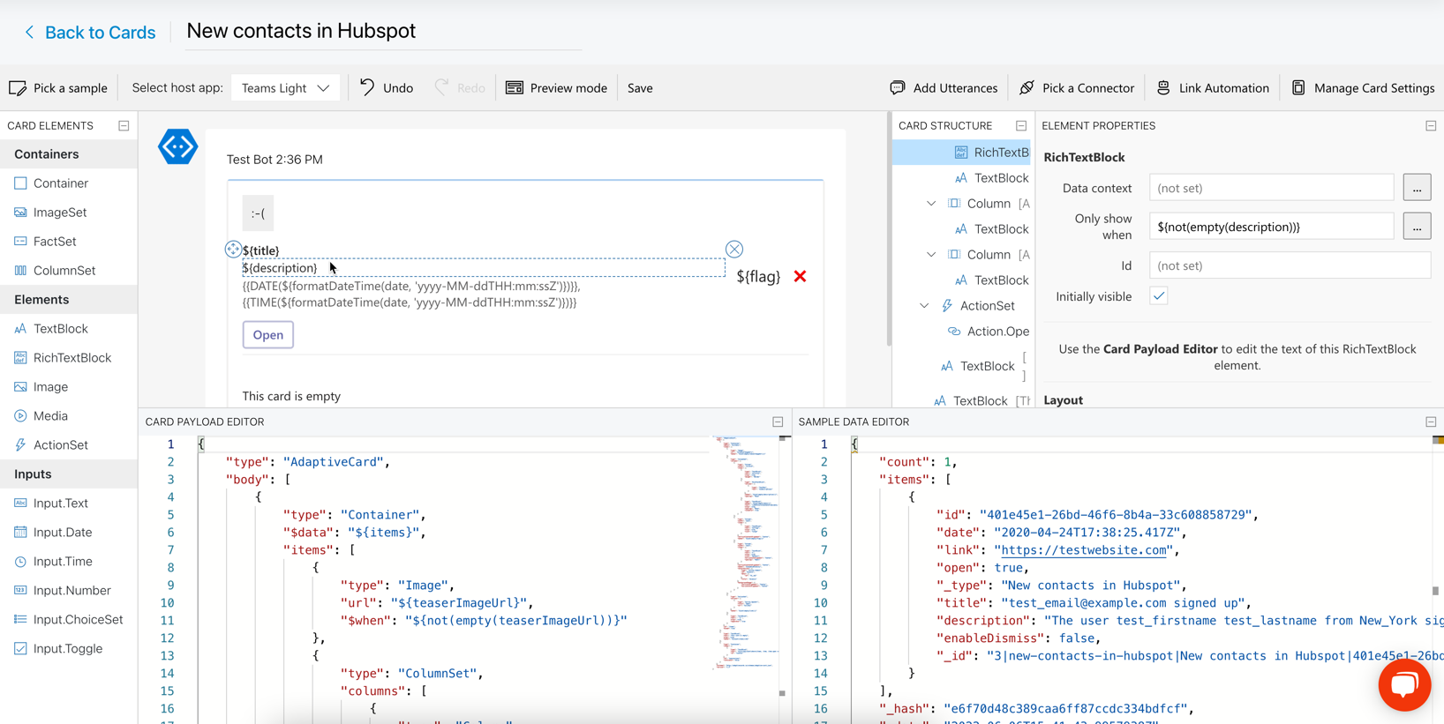Collapse the Card Structure panel
The image size is (1444, 724).
(1021, 125)
